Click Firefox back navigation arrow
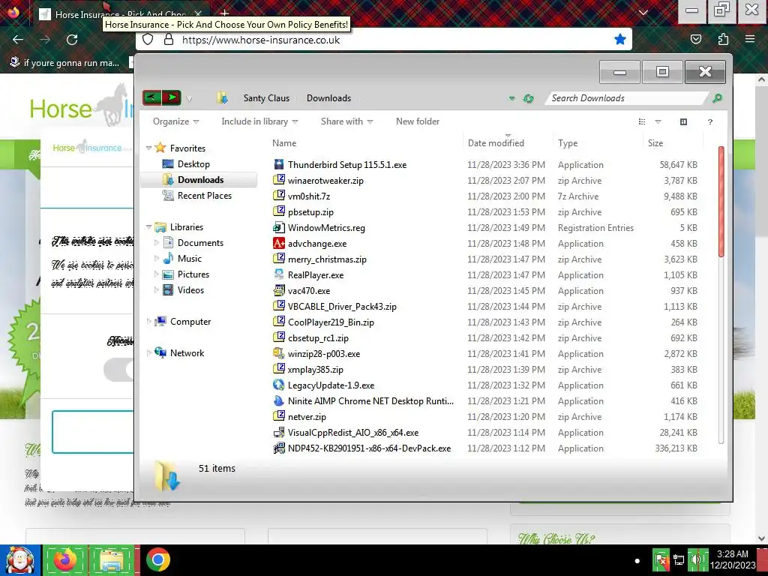This screenshot has width=768, height=576. click(18, 40)
